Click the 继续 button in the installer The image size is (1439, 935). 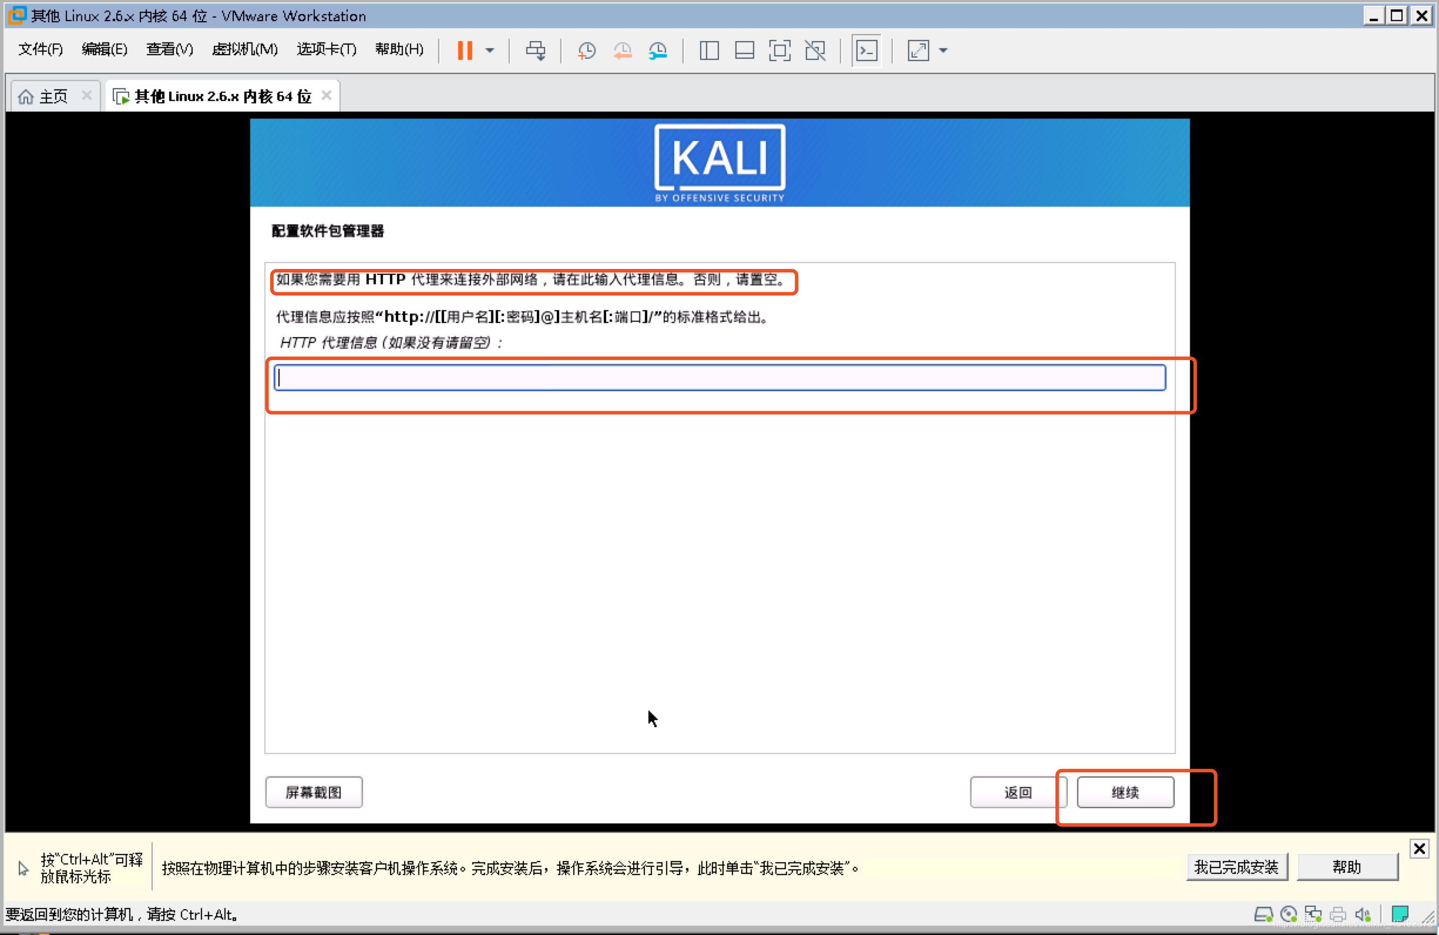tap(1124, 792)
